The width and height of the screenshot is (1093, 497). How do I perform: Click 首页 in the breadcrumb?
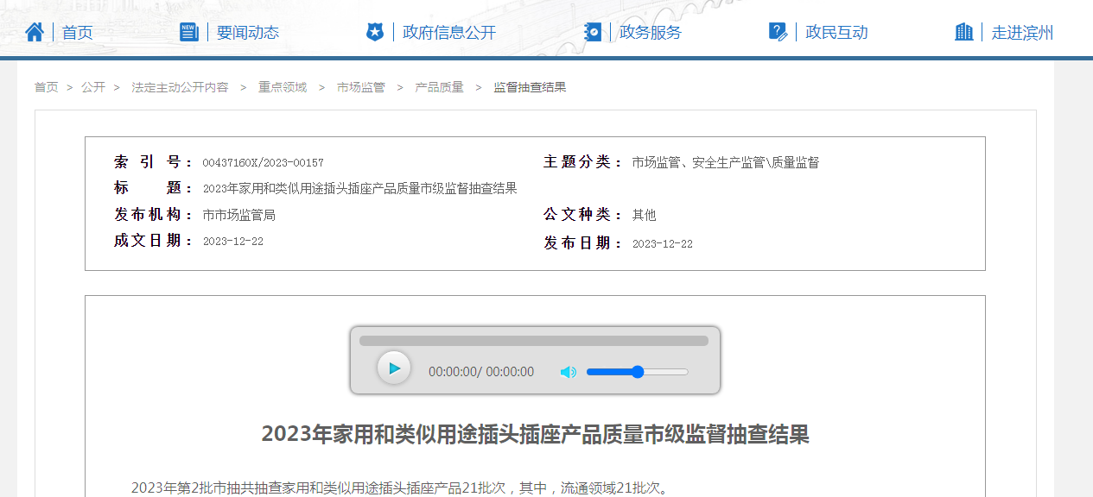tap(47, 87)
